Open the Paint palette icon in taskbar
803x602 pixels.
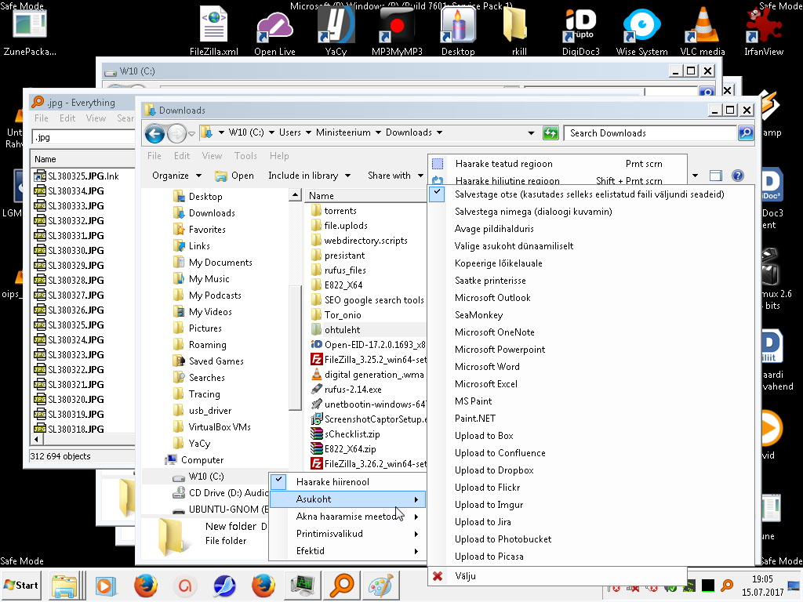pyautogui.click(x=383, y=586)
